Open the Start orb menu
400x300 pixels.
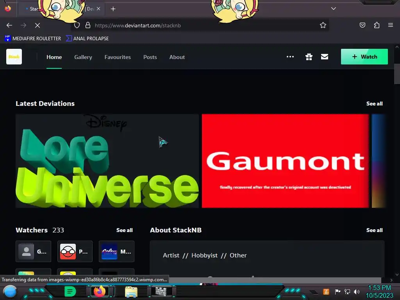[x=10, y=291]
